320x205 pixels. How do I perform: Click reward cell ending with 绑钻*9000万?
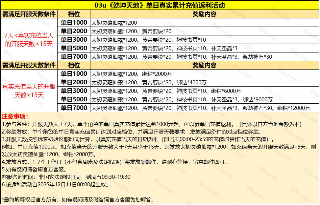(182, 99)
